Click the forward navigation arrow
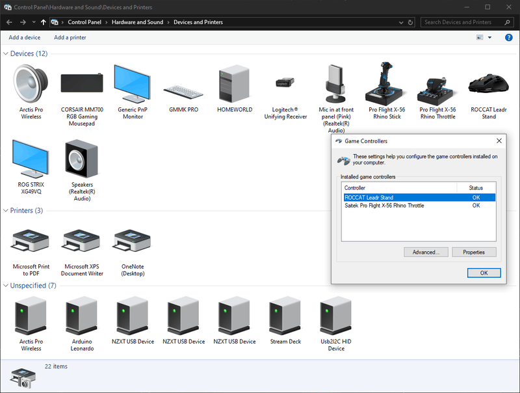The height and width of the screenshot is (393, 520). tap(23, 22)
